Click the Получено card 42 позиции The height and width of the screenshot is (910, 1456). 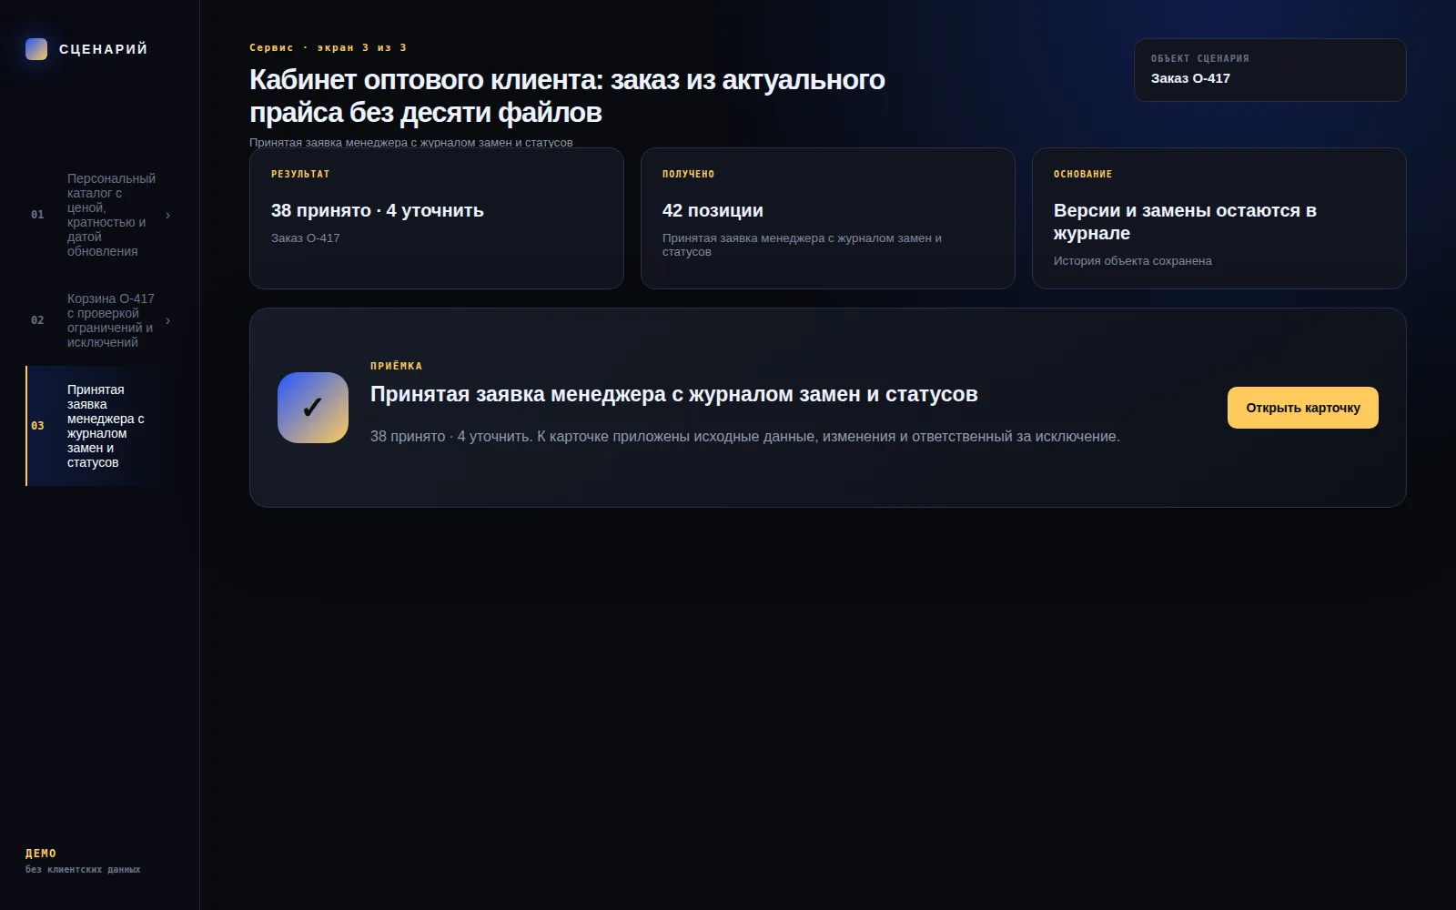click(x=828, y=218)
